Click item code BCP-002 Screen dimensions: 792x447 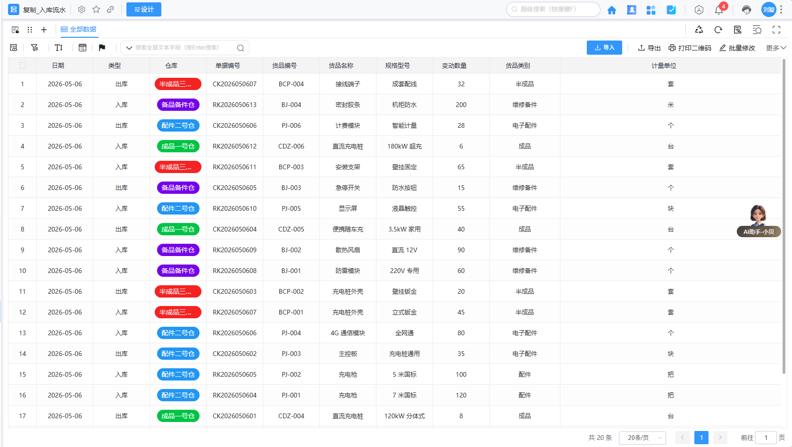point(292,291)
